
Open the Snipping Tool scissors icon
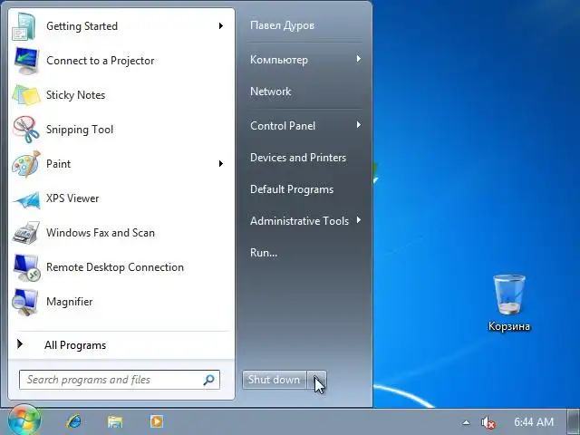(x=26, y=130)
